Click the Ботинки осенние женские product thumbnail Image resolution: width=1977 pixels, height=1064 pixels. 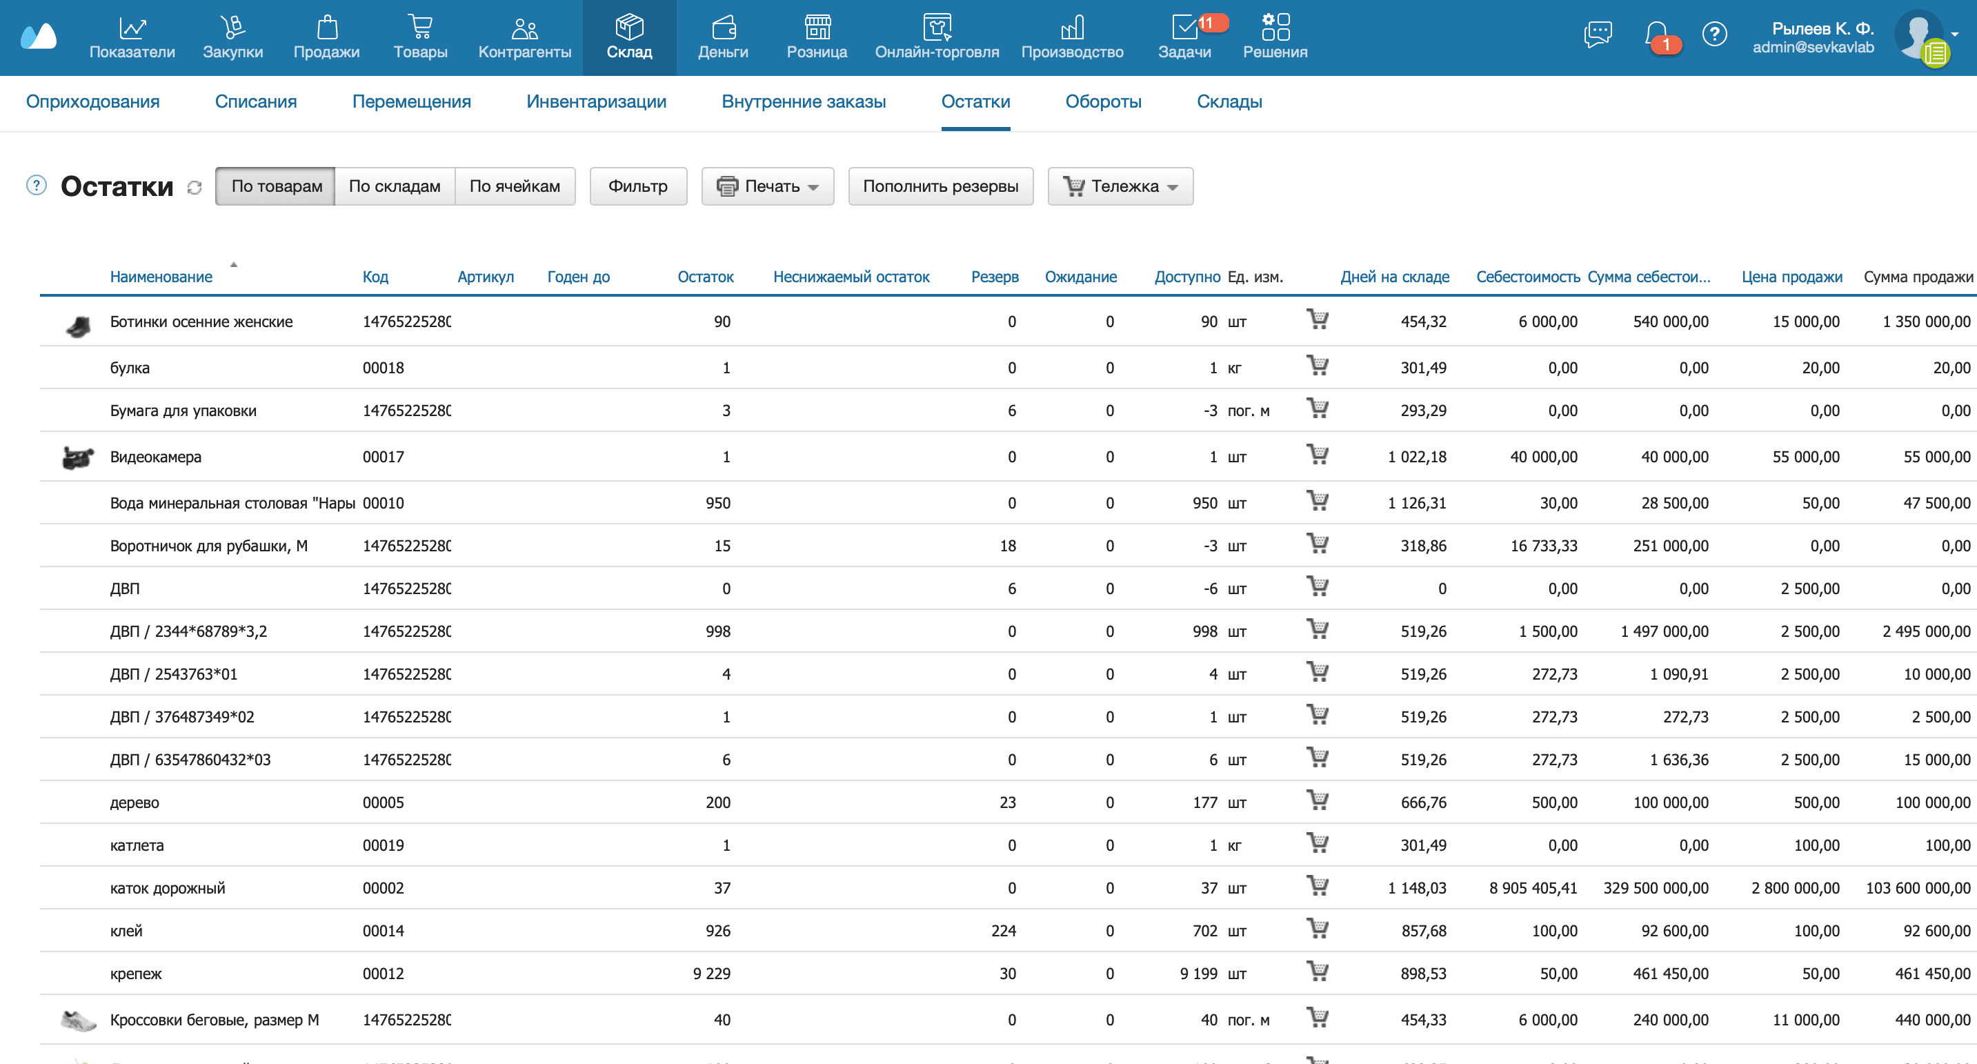pyautogui.click(x=79, y=322)
